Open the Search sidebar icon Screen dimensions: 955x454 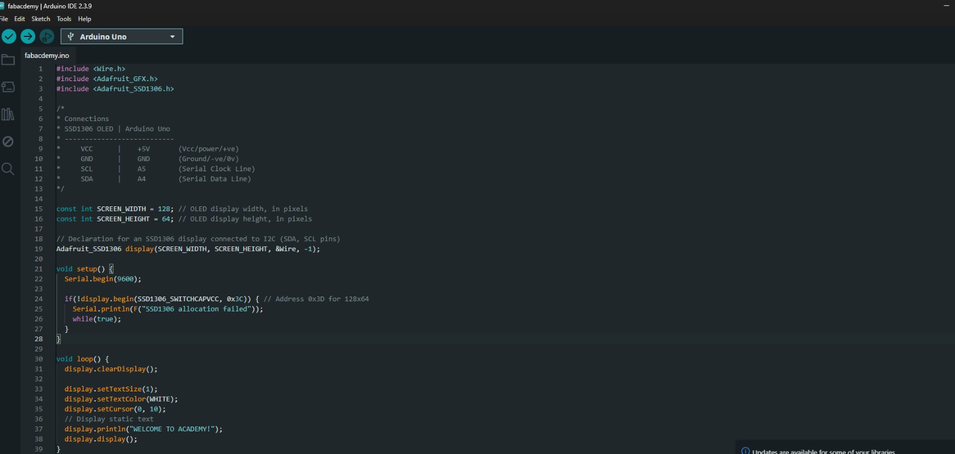(8, 169)
